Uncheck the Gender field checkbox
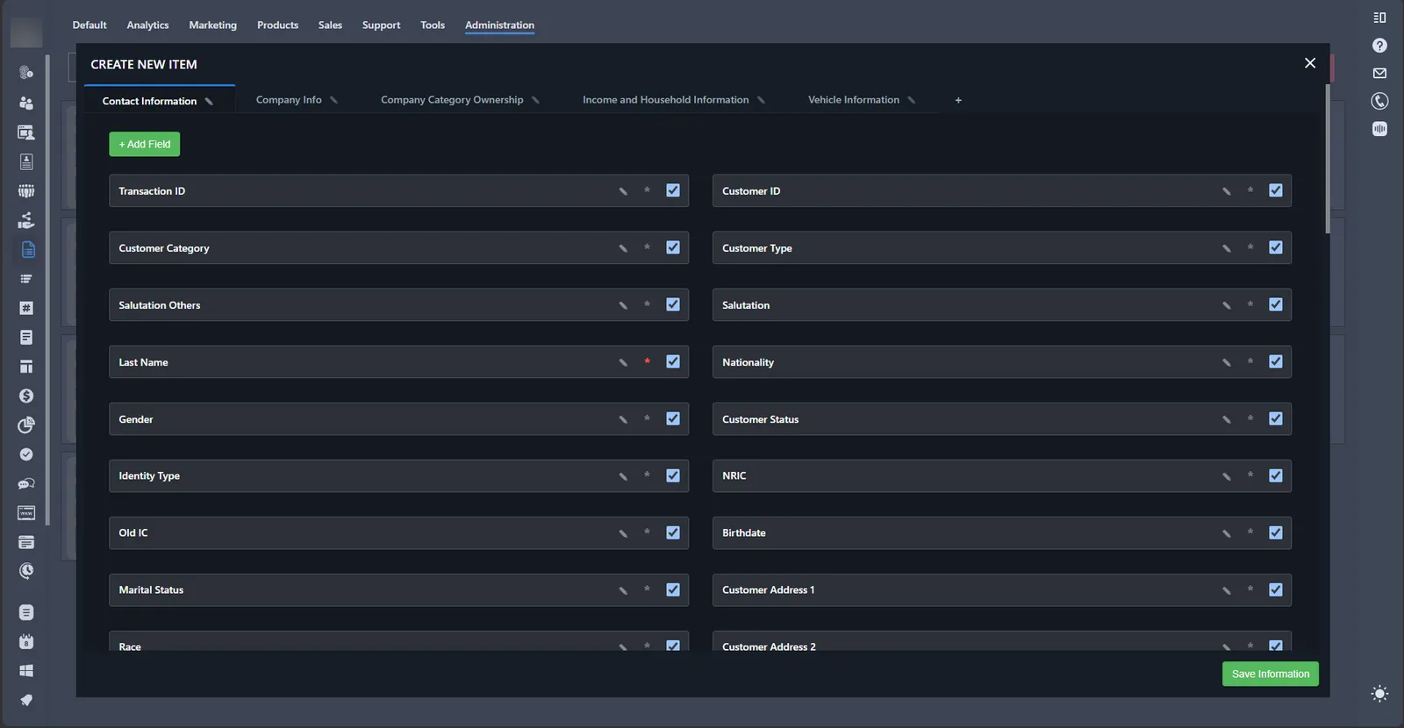The height and width of the screenshot is (728, 1404). click(673, 418)
